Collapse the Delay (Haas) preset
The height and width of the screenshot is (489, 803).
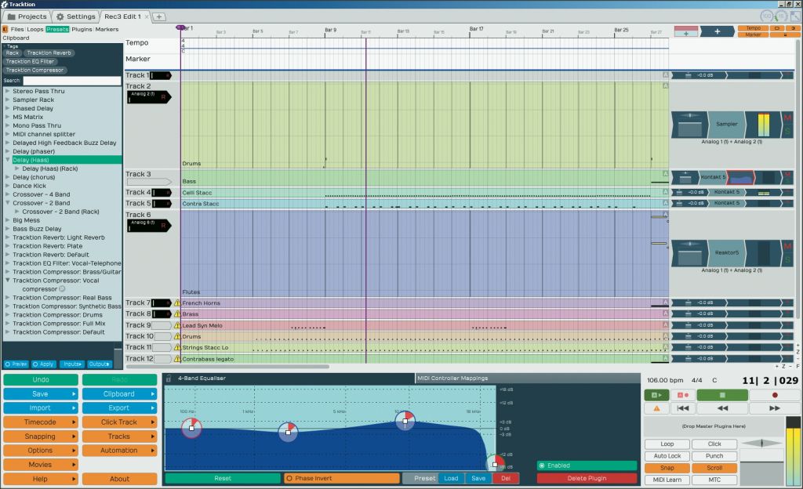point(7,160)
